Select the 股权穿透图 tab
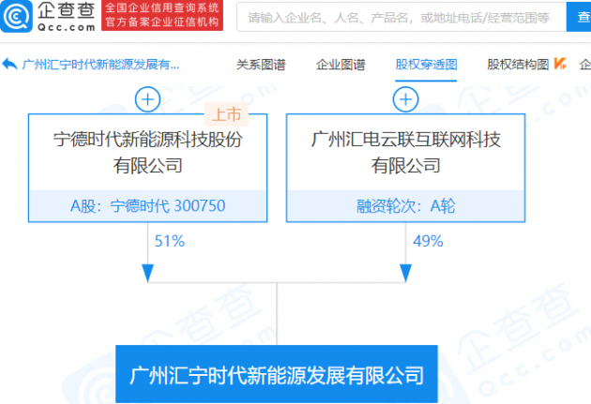The height and width of the screenshot is (404, 591). 426,65
